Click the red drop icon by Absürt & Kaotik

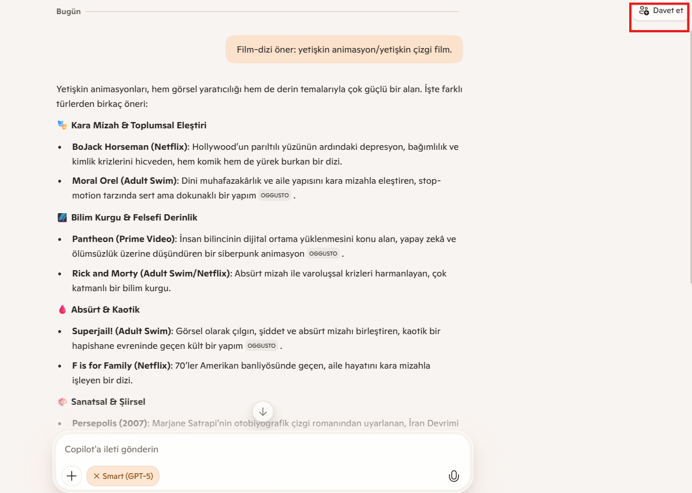click(x=62, y=309)
